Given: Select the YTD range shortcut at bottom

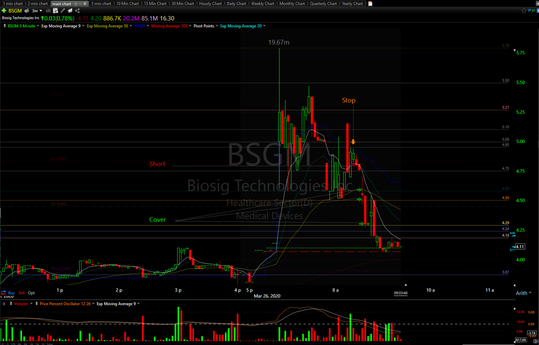Looking at the screenshot, I should coord(13,344).
